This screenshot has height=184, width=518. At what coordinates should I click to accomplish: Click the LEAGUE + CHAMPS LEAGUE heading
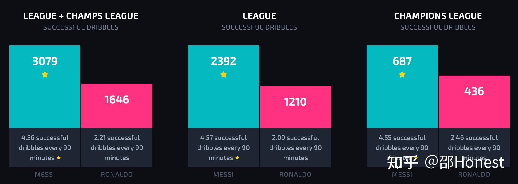tap(81, 16)
